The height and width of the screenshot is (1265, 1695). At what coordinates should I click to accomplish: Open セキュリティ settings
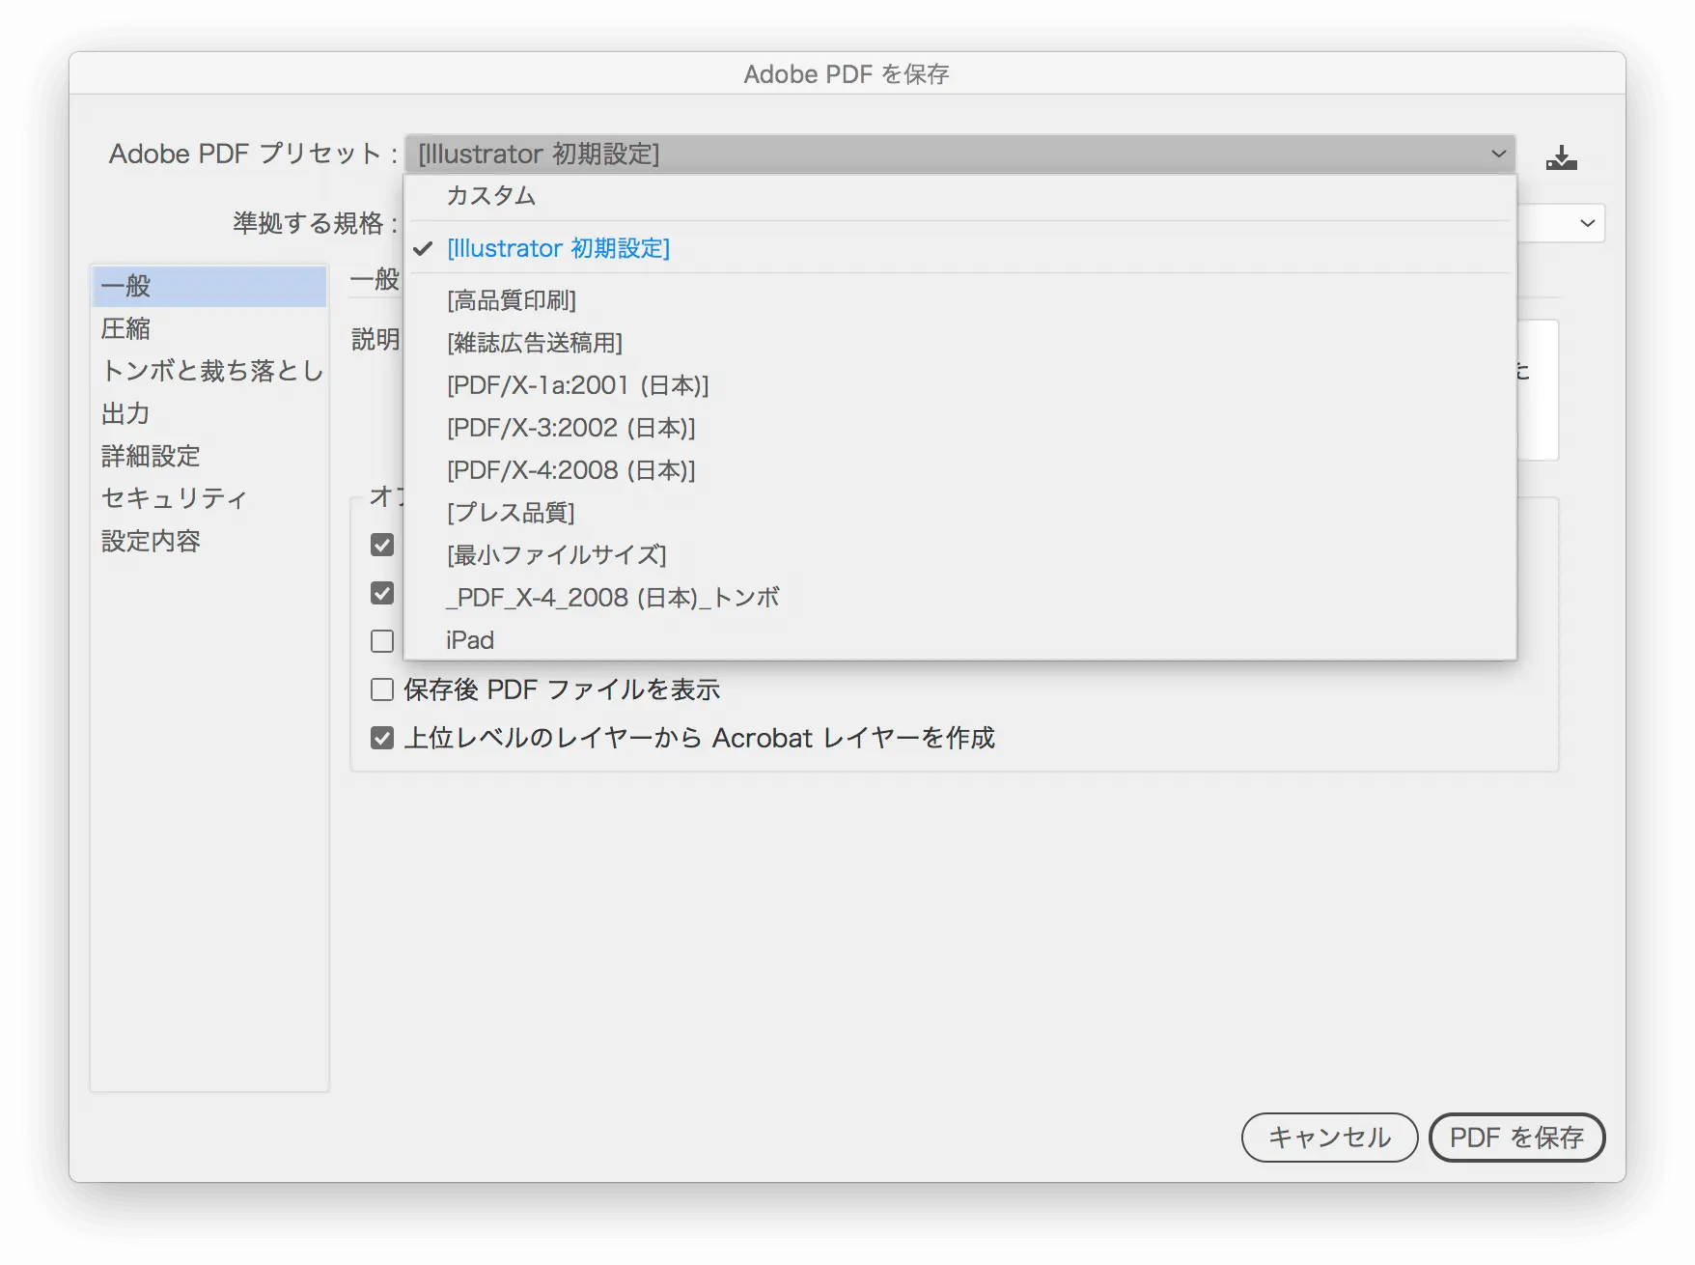[209, 498]
